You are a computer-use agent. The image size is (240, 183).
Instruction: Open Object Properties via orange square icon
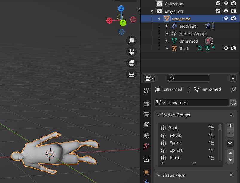click(x=146, y=172)
